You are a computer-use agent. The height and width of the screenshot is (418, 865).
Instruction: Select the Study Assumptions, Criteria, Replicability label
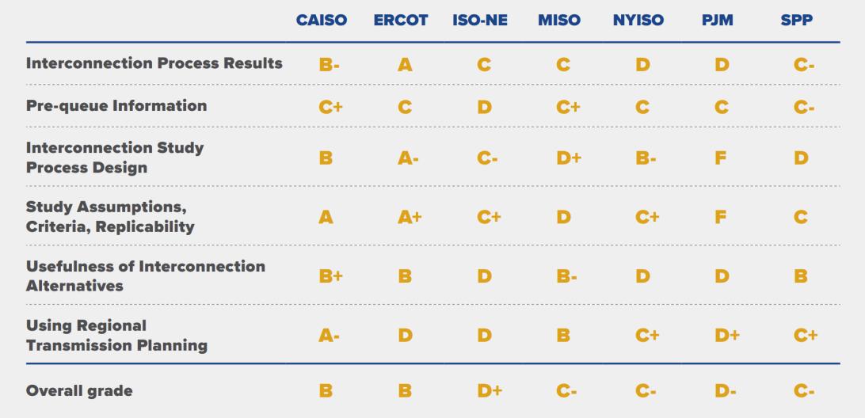click(110, 216)
